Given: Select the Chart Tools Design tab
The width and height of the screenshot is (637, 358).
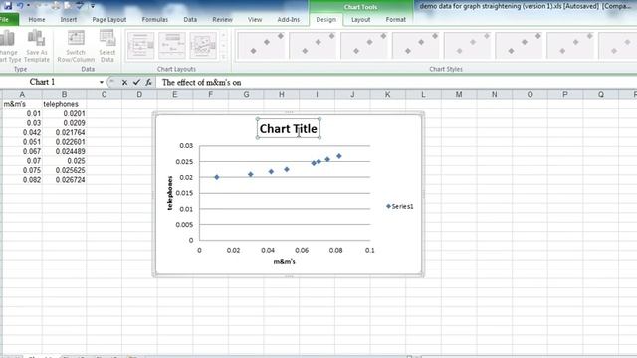Looking at the screenshot, I should (x=325, y=20).
